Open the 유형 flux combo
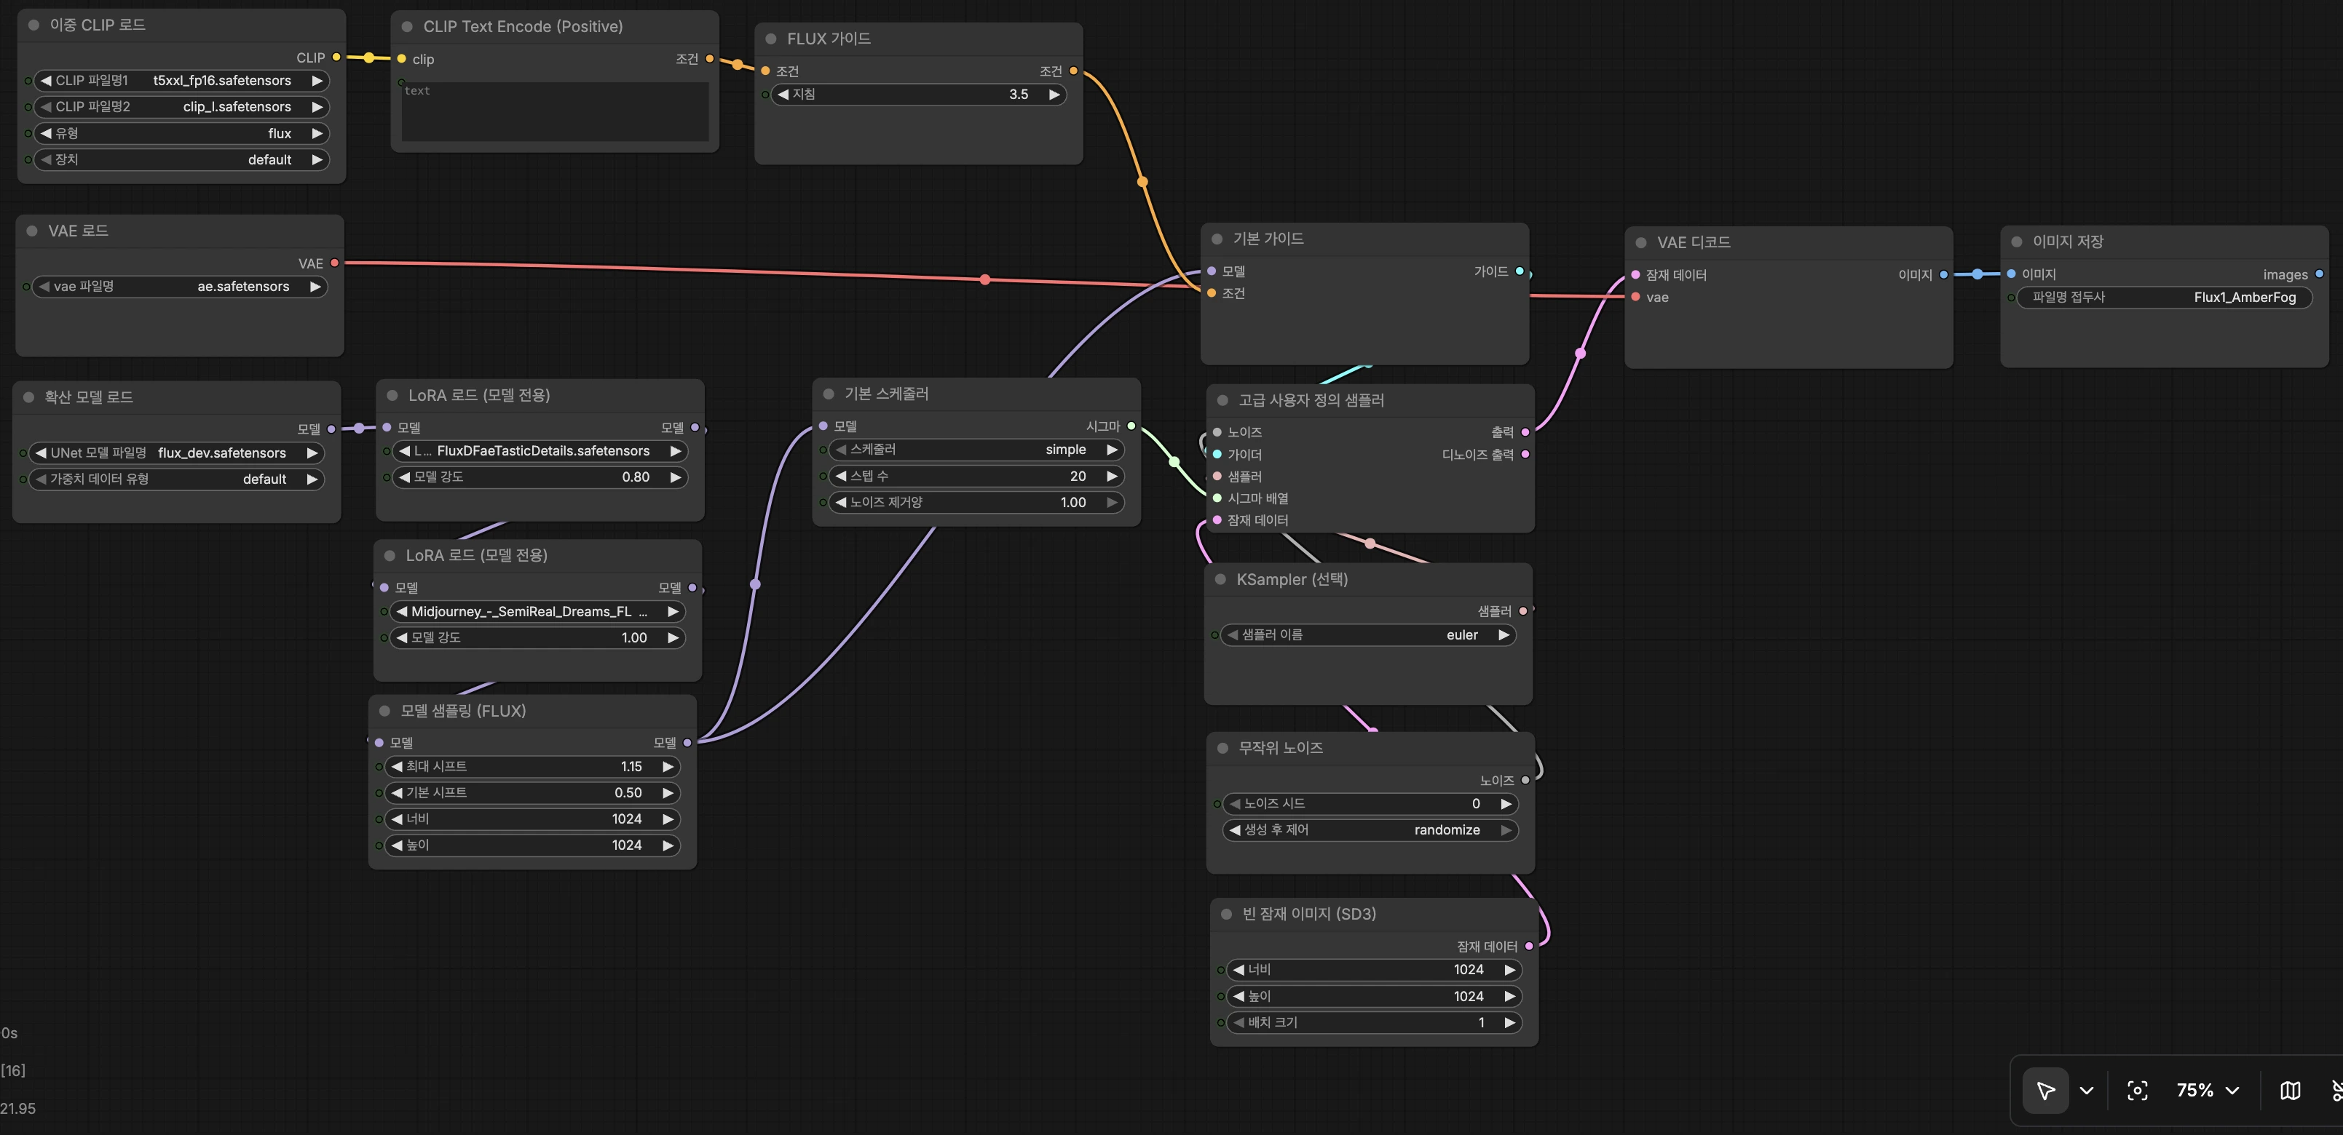Screen dimensions: 2343x1135 (182, 134)
